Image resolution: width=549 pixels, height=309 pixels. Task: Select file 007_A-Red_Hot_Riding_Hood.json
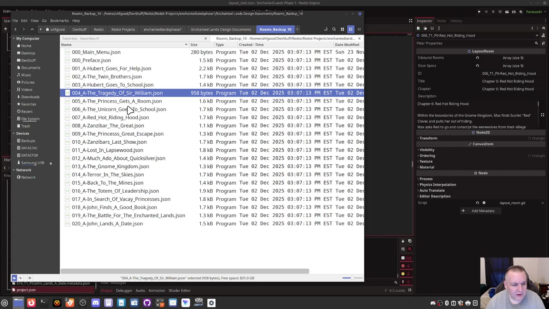point(110,117)
